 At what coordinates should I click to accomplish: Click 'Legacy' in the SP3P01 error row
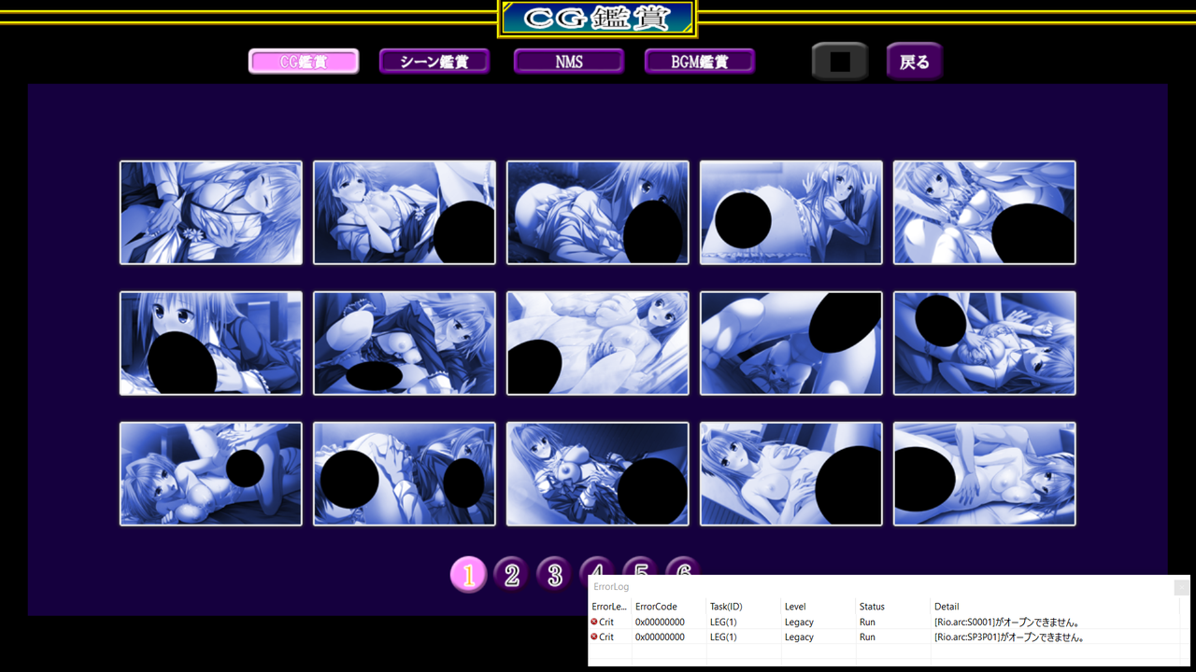click(799, 637)
